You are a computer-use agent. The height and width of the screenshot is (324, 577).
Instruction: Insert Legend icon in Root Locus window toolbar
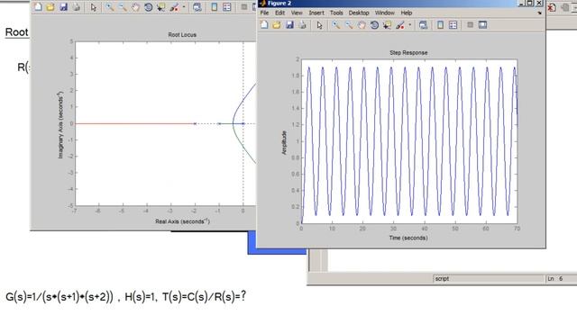coord(227,7)
